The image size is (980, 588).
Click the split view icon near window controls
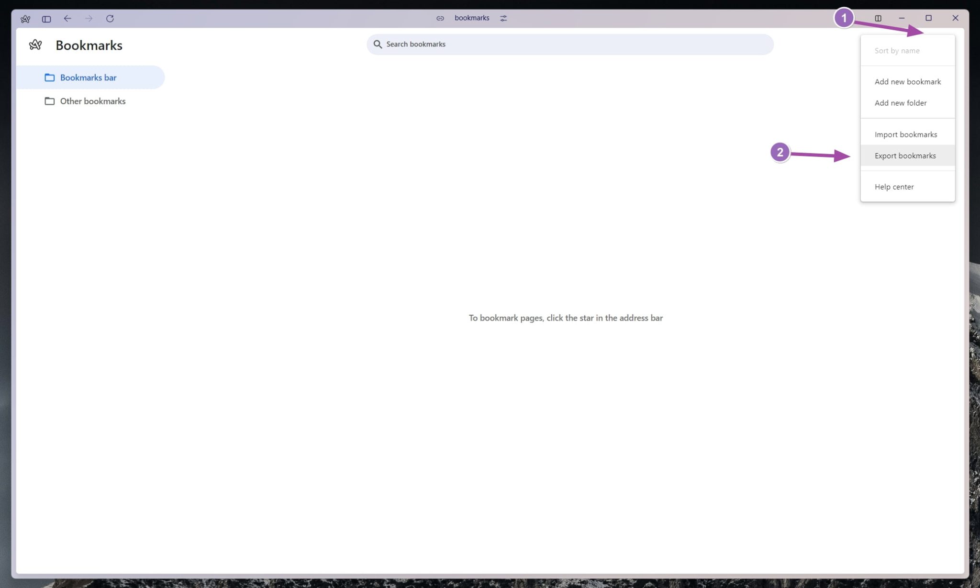(x=879, y=18)
